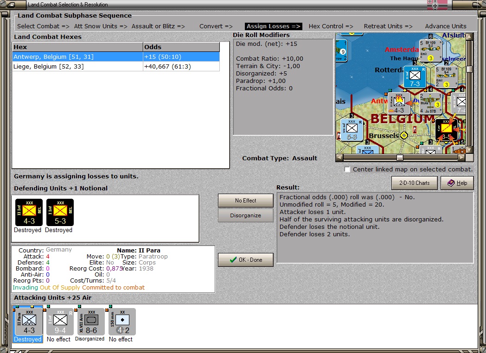Viewport: 486px width, 353px height.
Task: Click odds value +40,667 (61:3)
Action: [x=167, y=67]
